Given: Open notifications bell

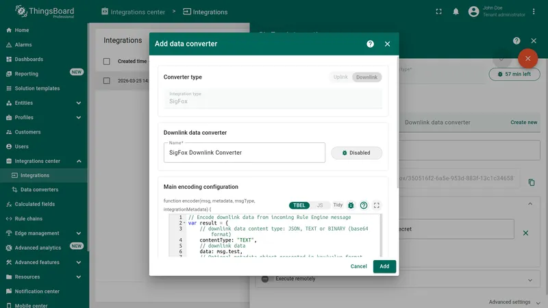Looking at the screenshot, I should pos(456,12).
